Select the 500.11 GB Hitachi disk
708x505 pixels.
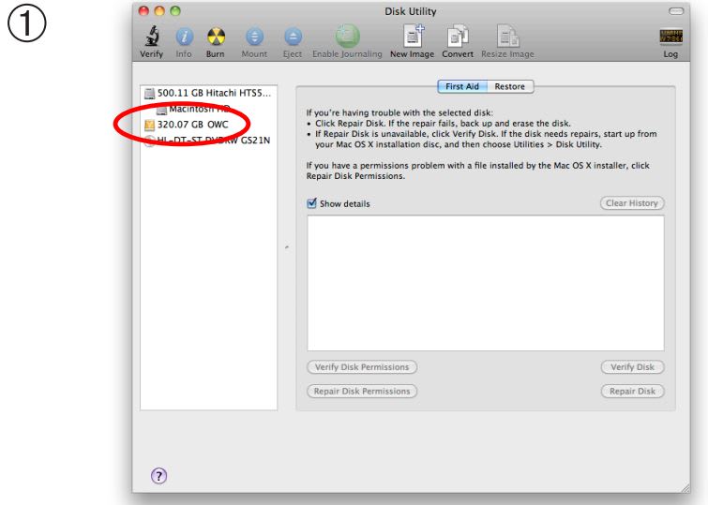(208, 93)
